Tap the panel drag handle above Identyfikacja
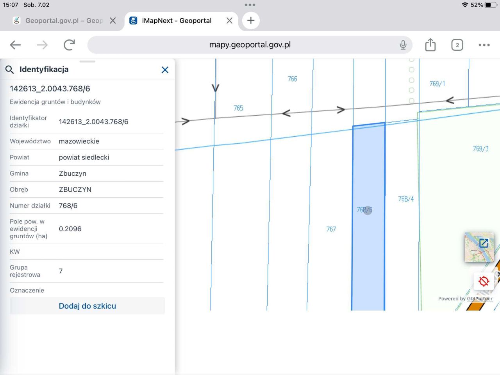This screenshot has height=375, width=500. (87, 61)
